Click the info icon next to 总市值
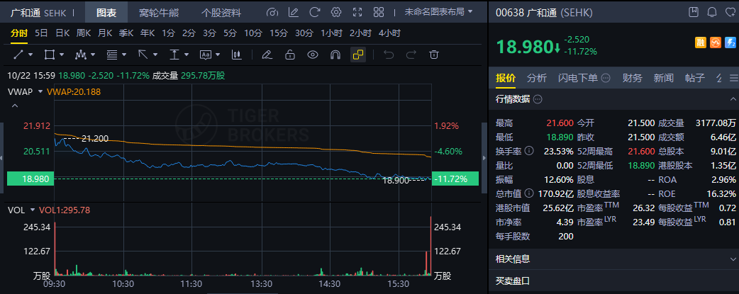The height and width of the screenshot is (294, 739). click(x=529, y=193)
